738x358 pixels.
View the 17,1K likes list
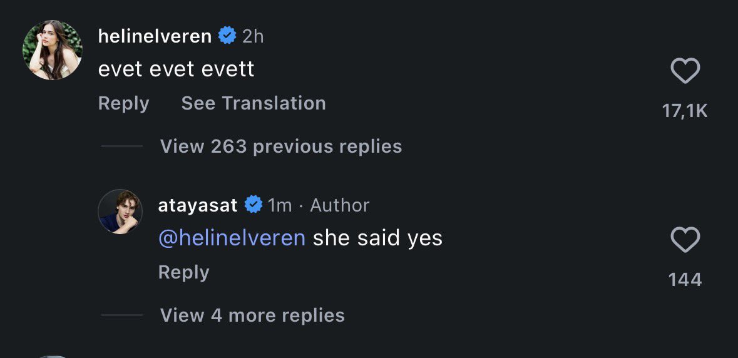685,111
